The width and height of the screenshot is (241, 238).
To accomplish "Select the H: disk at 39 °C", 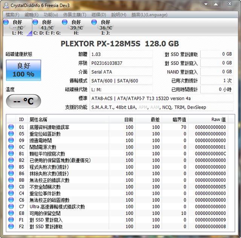I will pyautogui.click(x=76, y=28).
